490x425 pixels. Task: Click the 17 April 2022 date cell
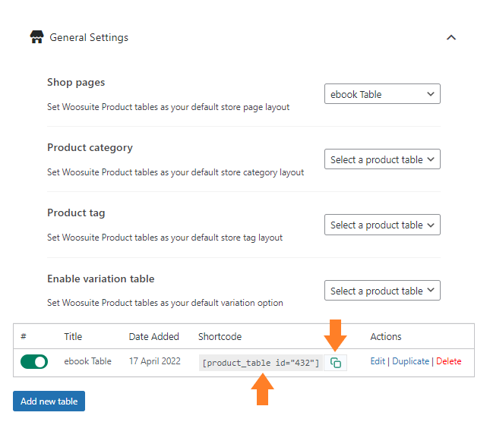coord(155,361)
